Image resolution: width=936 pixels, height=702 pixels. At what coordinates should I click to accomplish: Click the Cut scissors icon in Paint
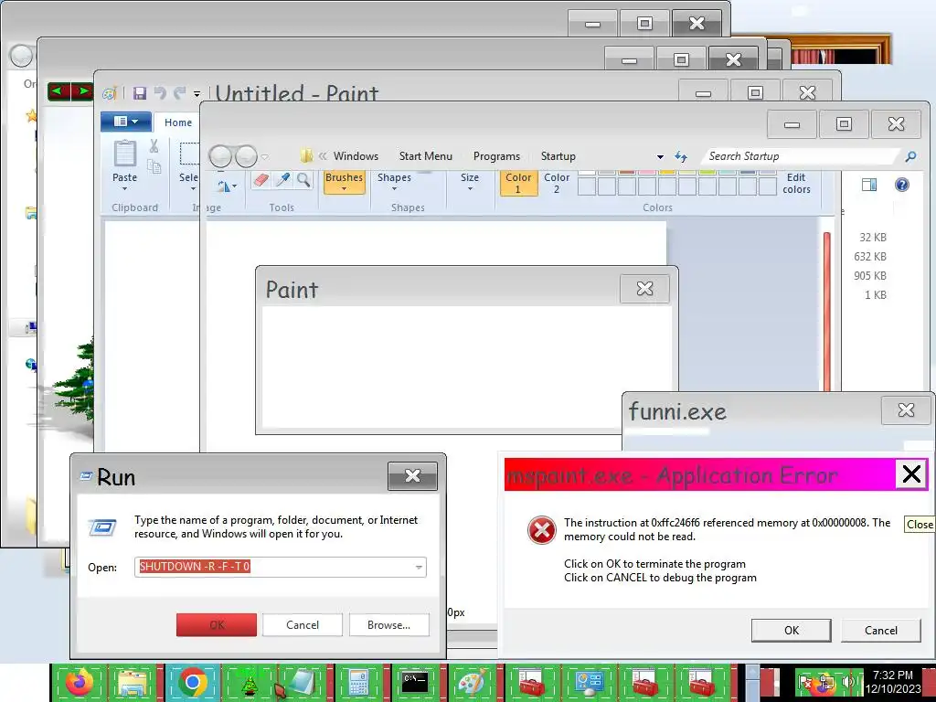pos(154,146)
